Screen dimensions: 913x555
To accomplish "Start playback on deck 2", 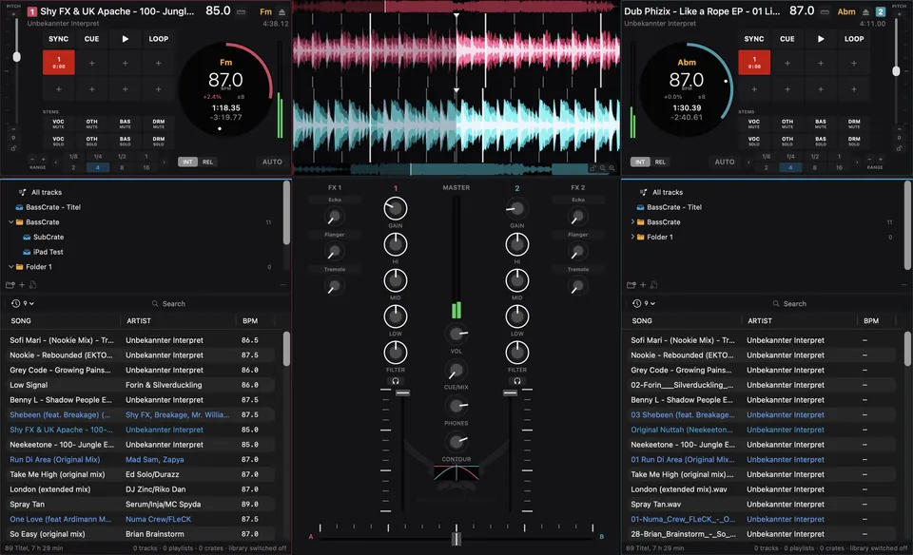I will coord(821,39).
